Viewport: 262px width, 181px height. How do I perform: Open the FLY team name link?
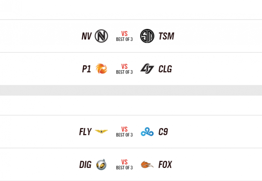tap(85, 132)
